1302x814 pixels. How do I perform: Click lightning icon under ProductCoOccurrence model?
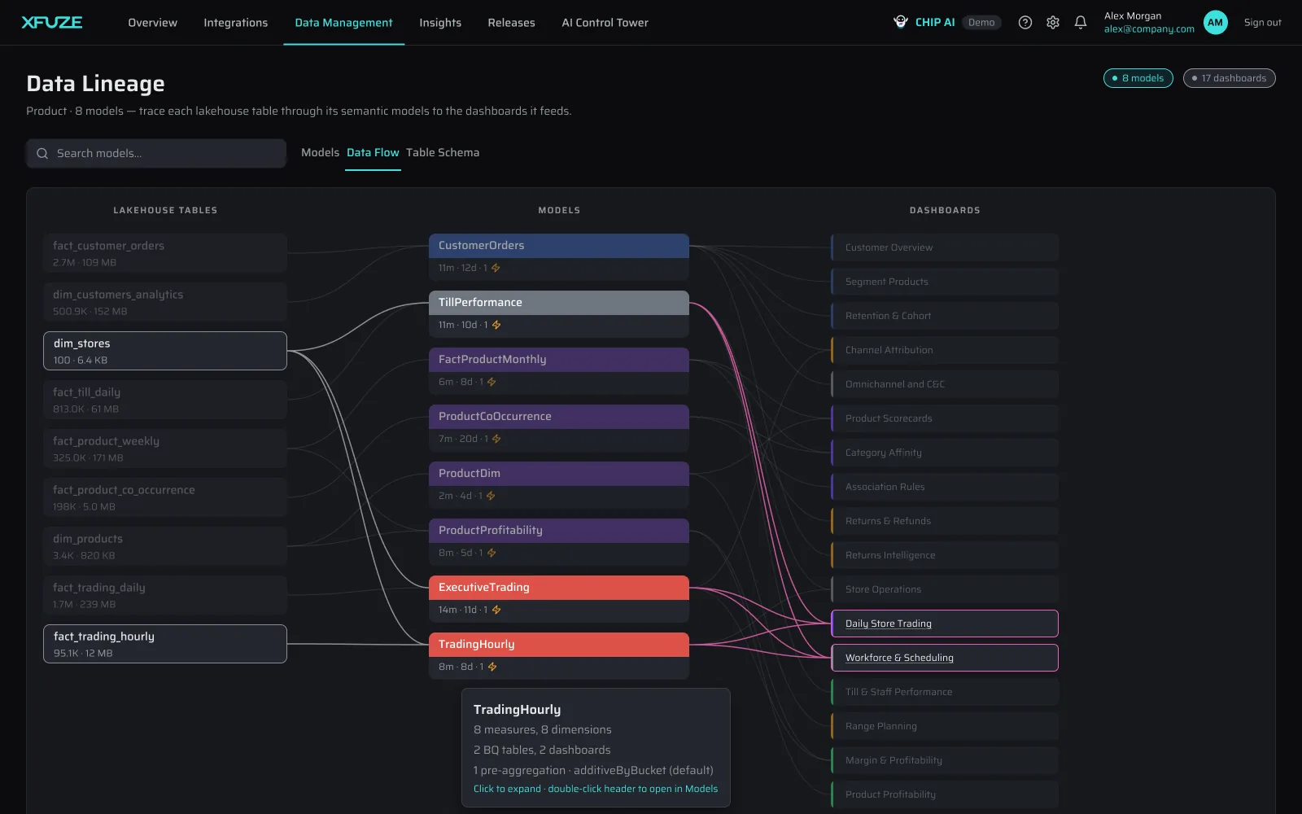(496, 439)
